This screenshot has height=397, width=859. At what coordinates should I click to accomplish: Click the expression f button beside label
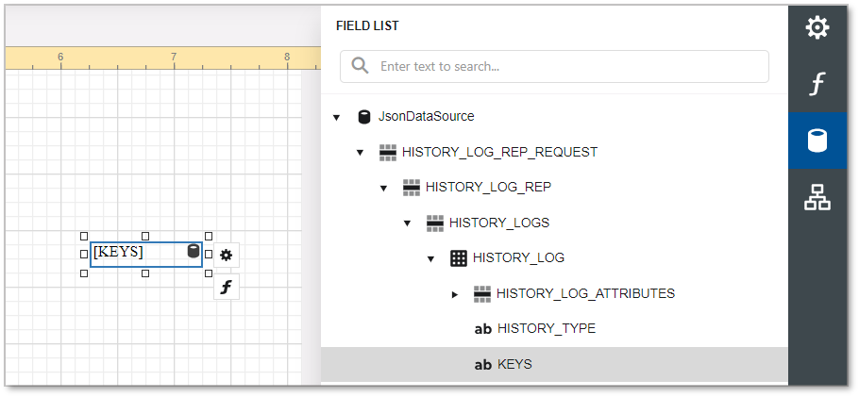tap(227, 287)
